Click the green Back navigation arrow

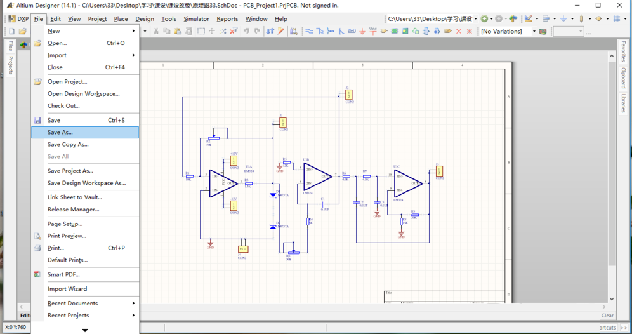(484, 19)
